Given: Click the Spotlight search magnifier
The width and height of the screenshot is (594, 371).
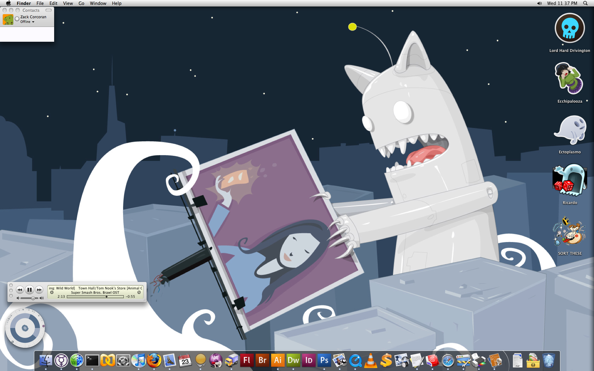Looking at the screenshot, I should [585, 3].
